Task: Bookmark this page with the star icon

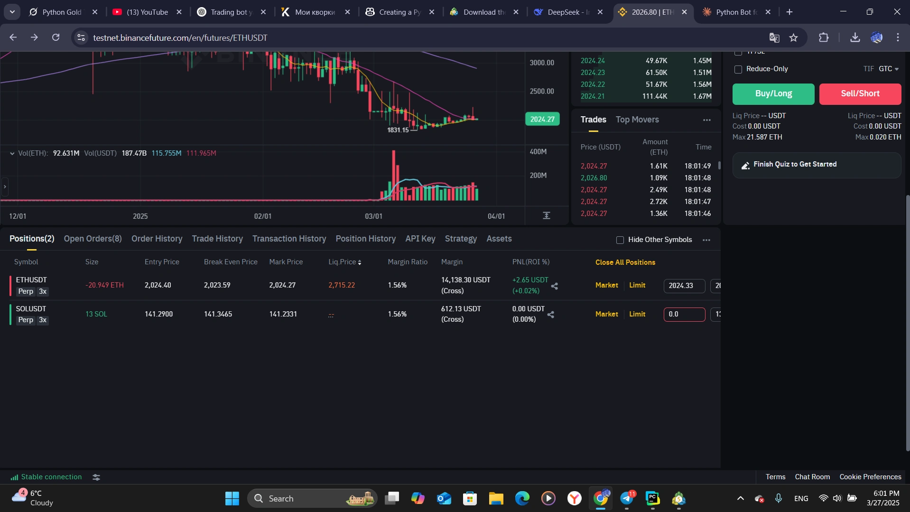Action: point(794,37)
